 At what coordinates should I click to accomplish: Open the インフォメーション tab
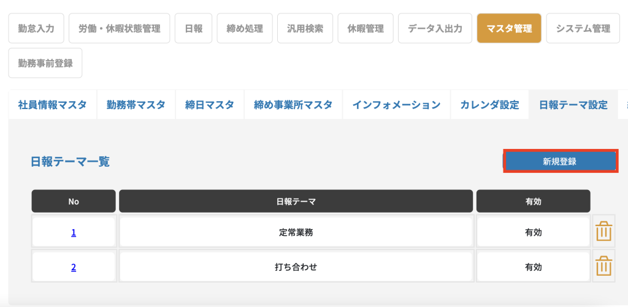(396, 105)
